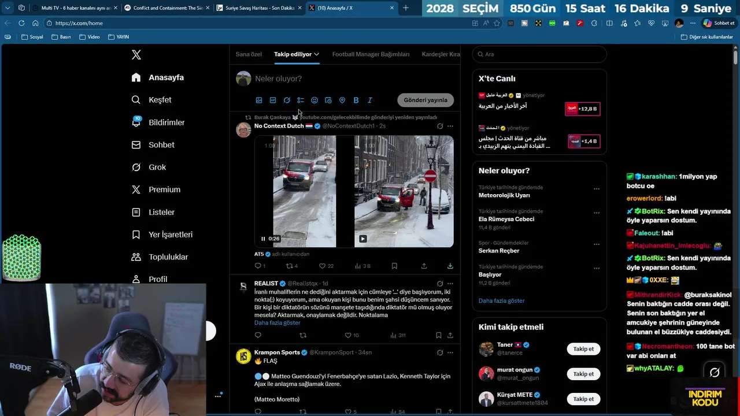Image resolution: width=740 pixels, height=416 pixels.
Task: Ask Grok about REALIST post
Action: click(x=440, y=284)
